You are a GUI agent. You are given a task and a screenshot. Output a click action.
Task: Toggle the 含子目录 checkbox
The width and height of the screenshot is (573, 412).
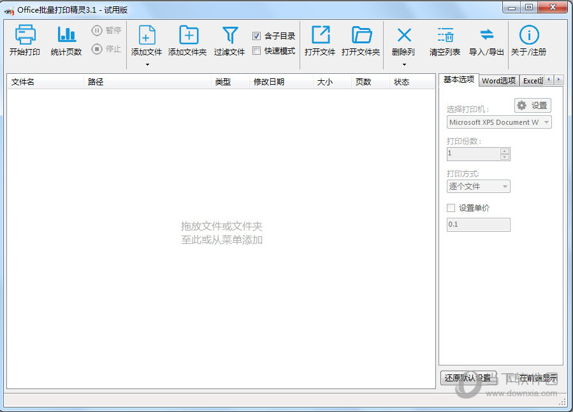click(x=256, y=36)
